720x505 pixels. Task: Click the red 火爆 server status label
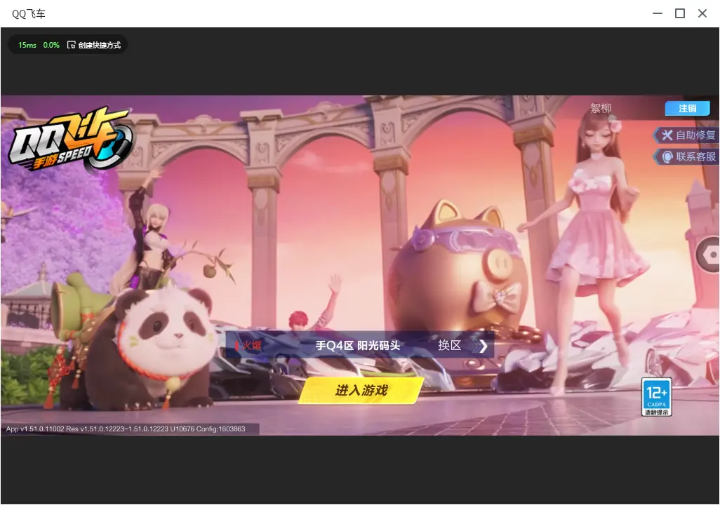[252, 345]
